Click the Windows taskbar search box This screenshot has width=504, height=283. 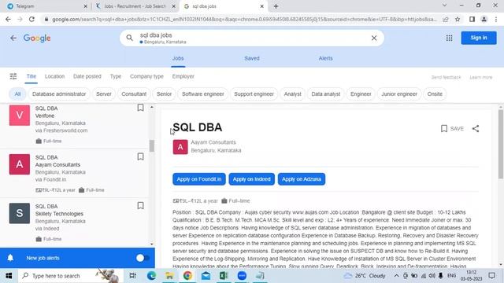point(71,276)
